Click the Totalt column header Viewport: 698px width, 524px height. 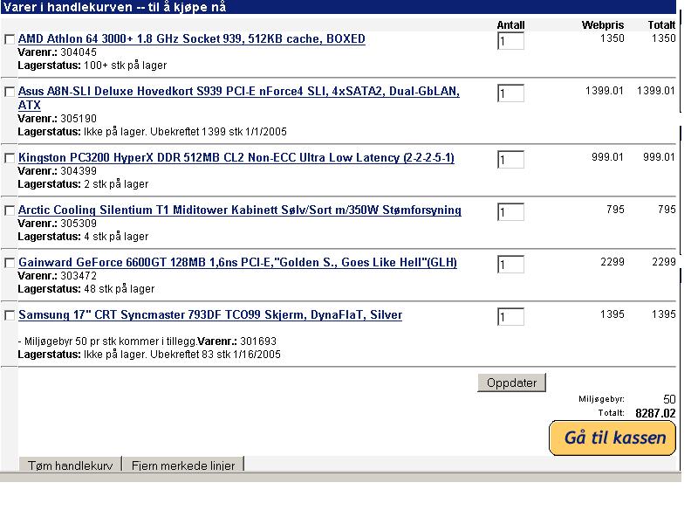tap(661, 25)
